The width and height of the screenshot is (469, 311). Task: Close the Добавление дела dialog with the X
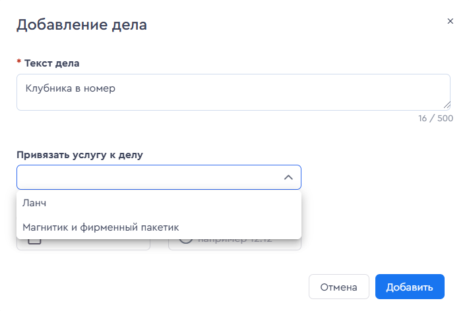point(450,21)
